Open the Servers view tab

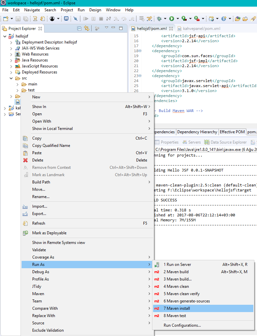point(192,142)
